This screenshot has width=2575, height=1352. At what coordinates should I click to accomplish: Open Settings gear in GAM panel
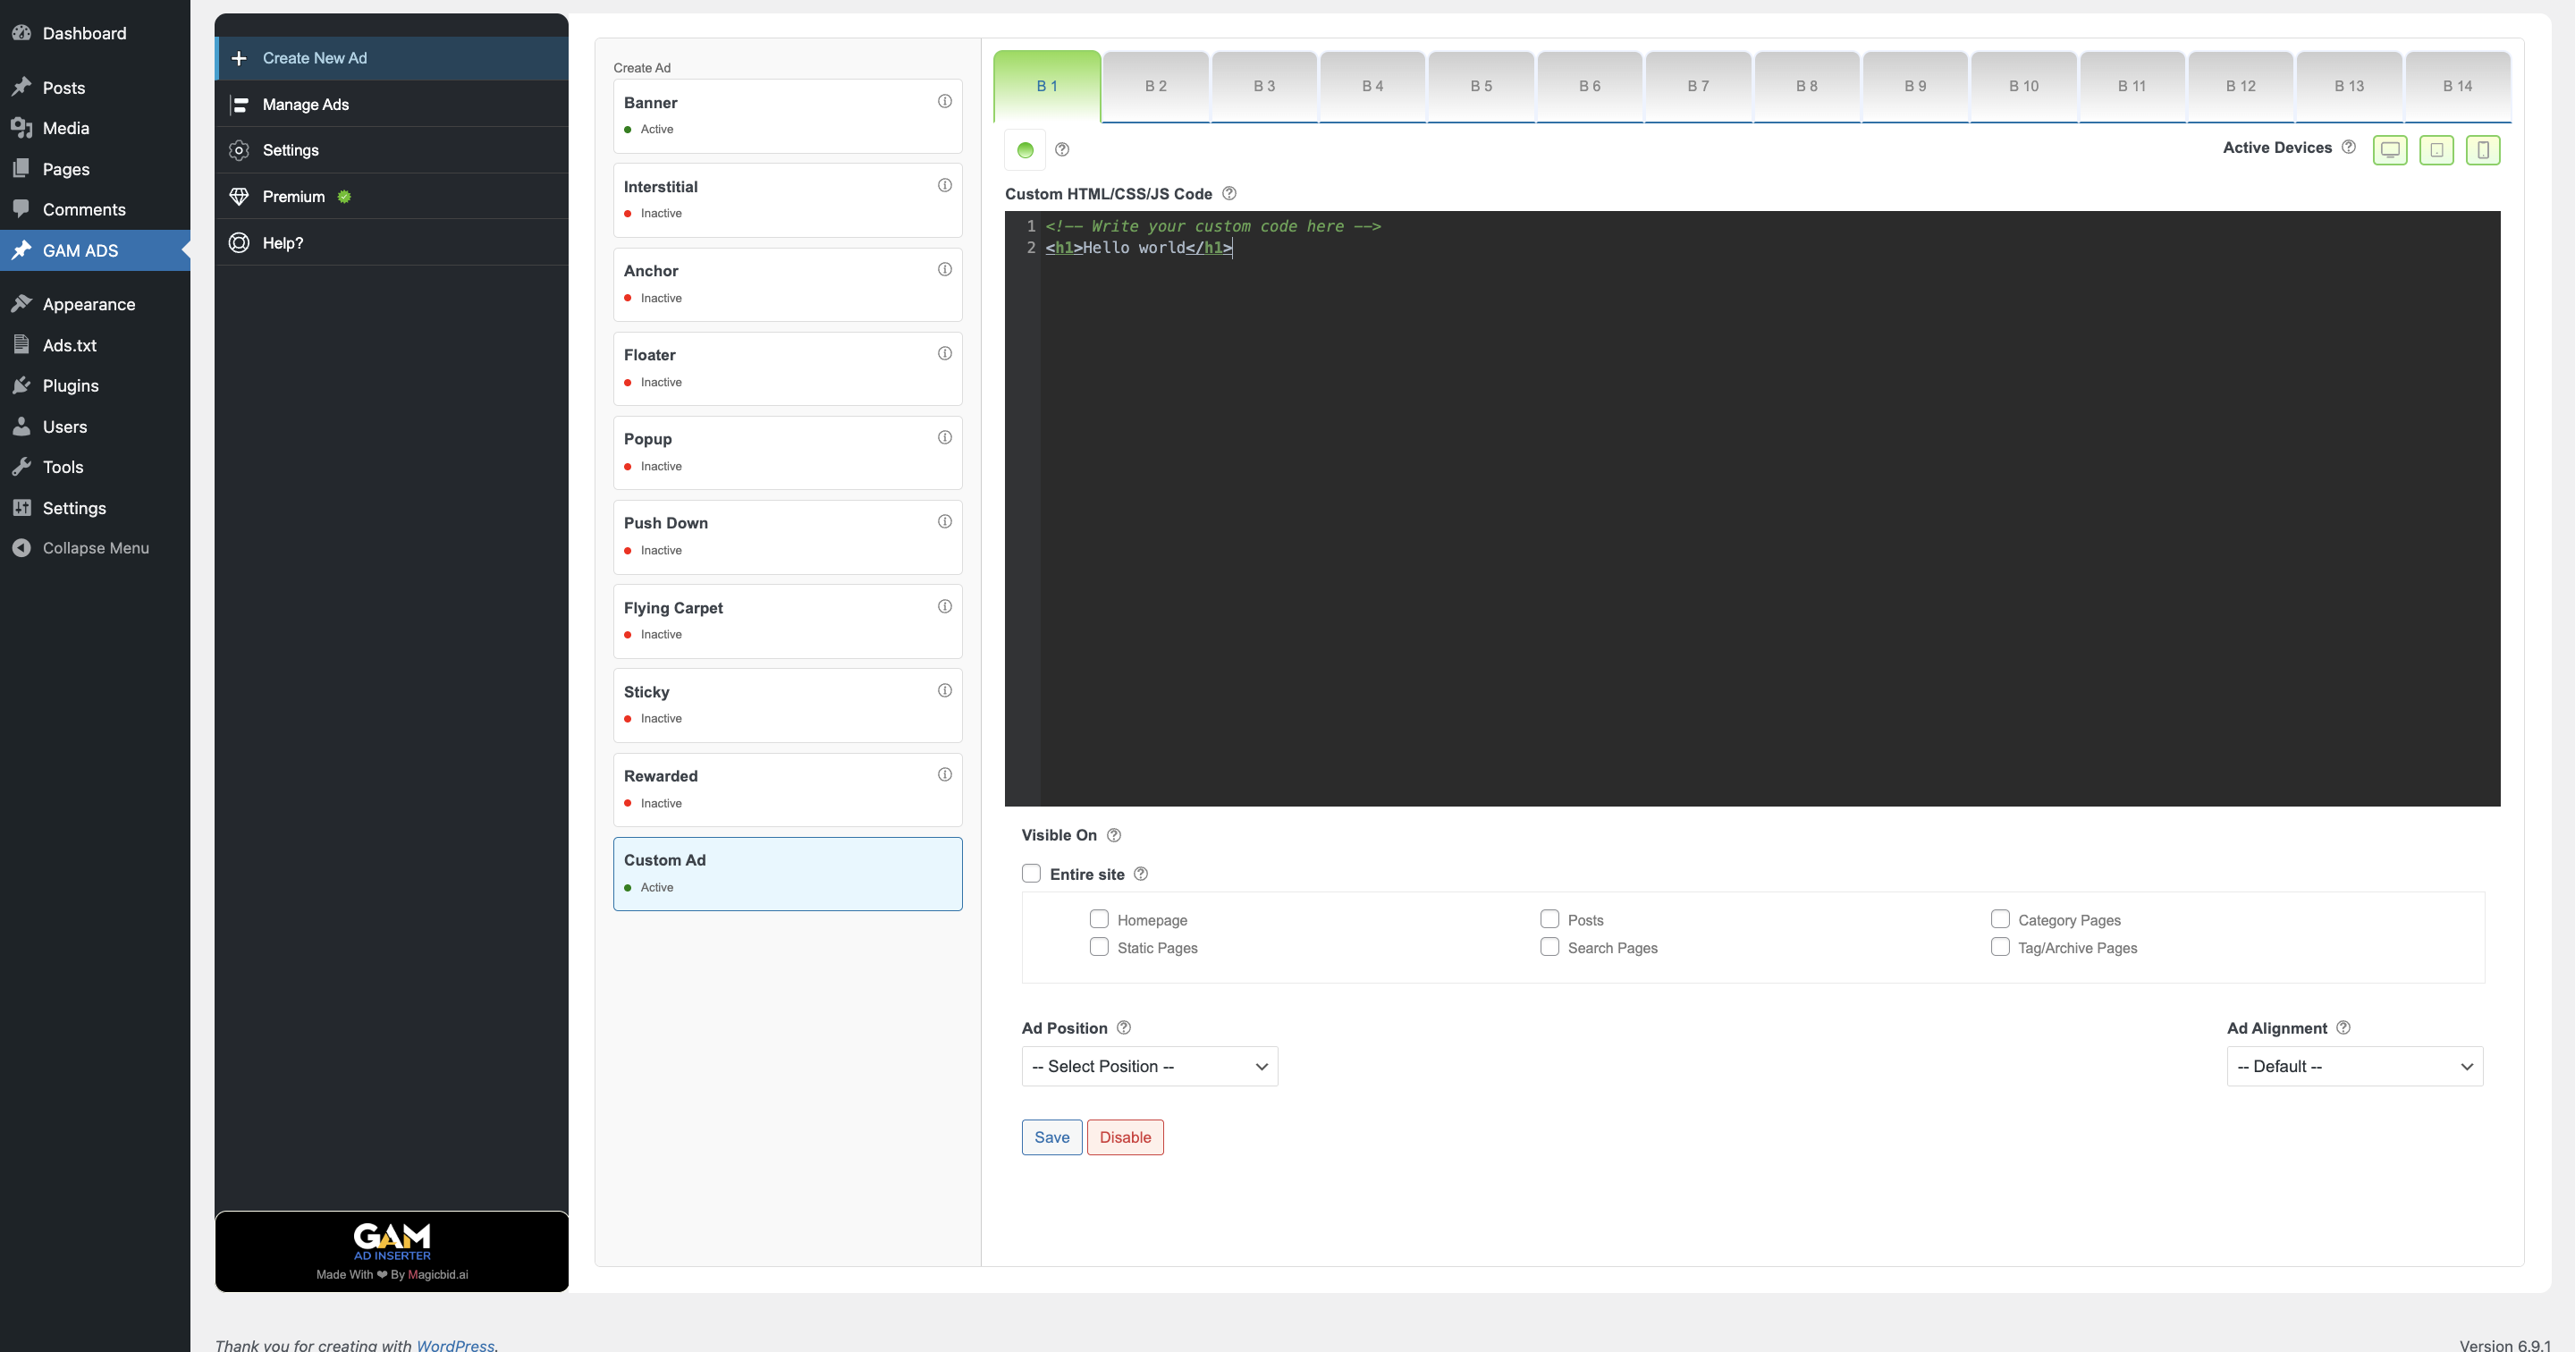tap(239, 150)
